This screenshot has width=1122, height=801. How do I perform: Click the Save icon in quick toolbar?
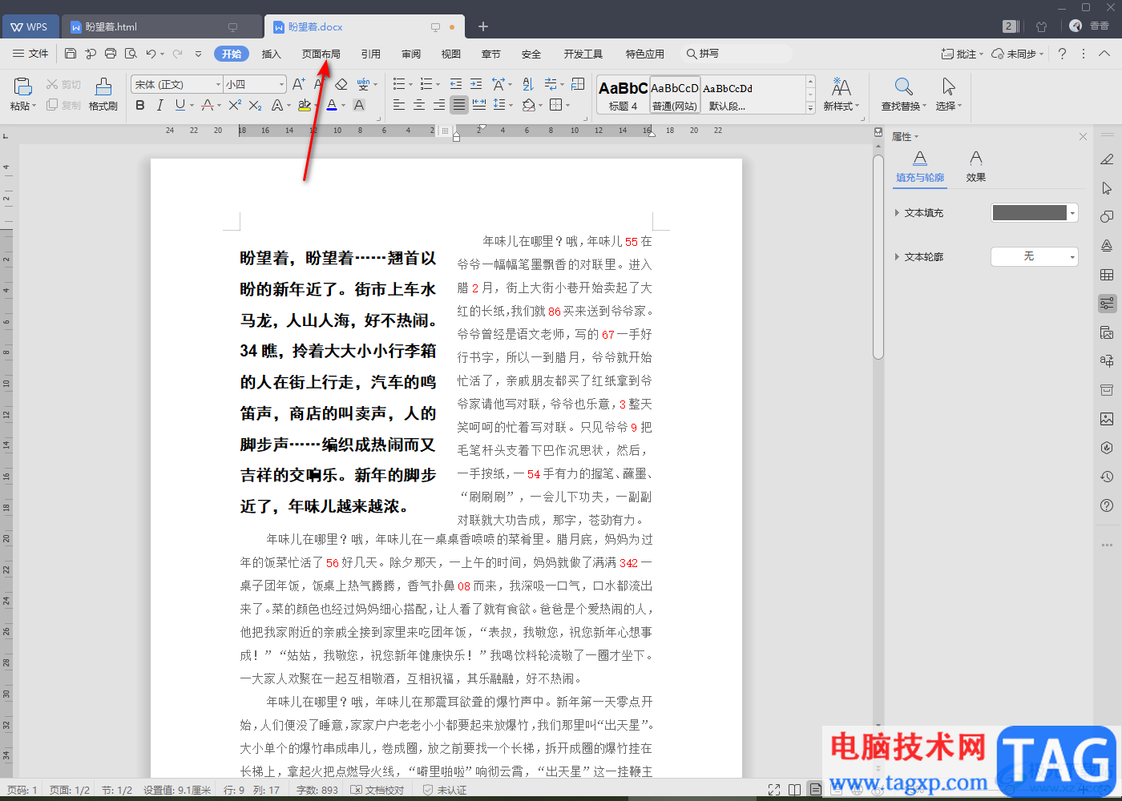coord(71,54)
